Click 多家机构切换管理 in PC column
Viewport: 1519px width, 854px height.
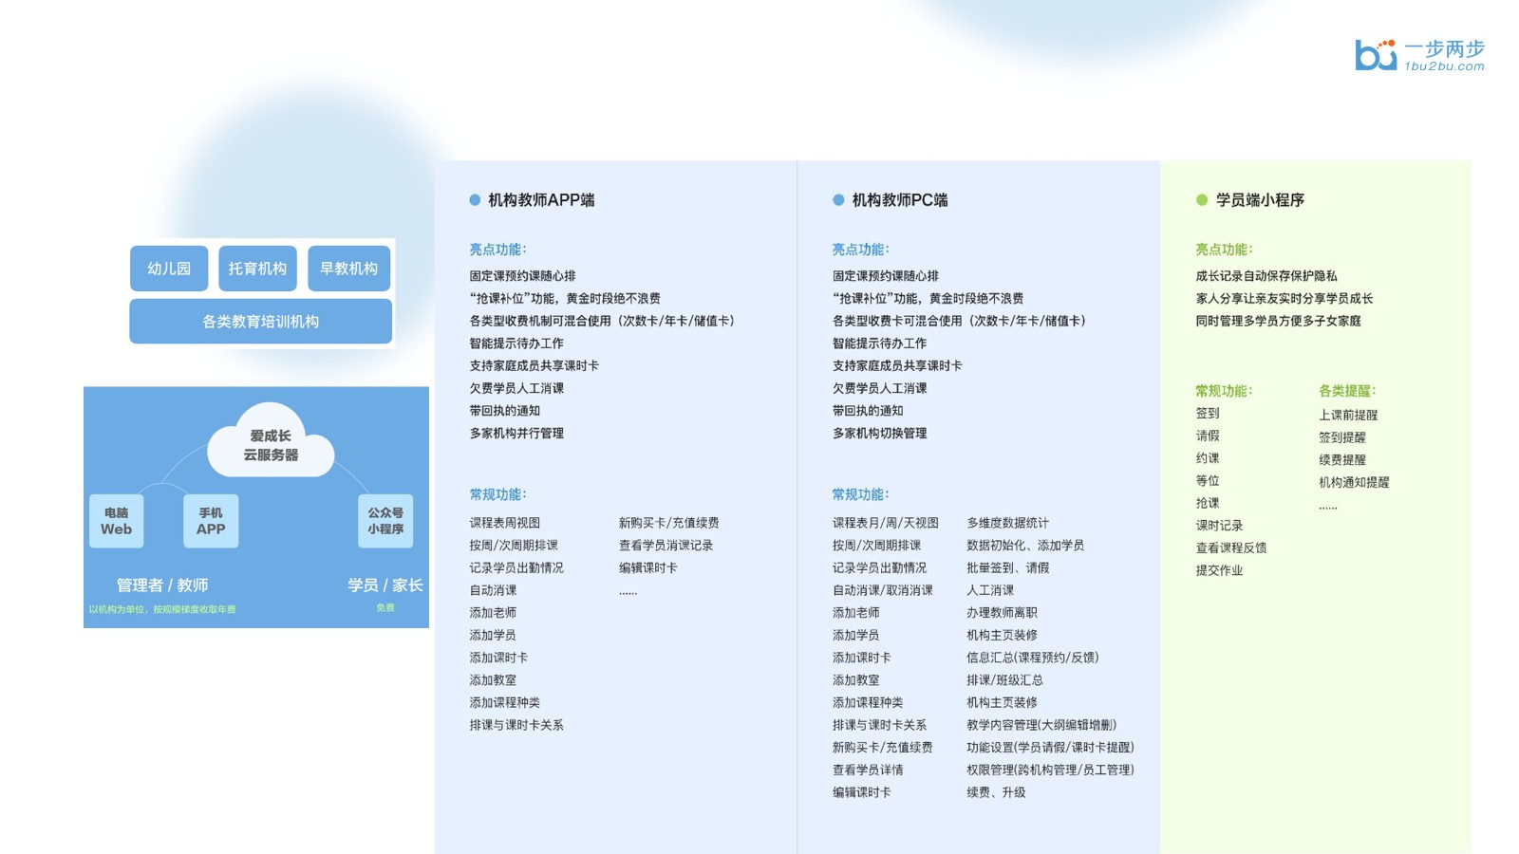pyautogui.click(x=880, y=434)
